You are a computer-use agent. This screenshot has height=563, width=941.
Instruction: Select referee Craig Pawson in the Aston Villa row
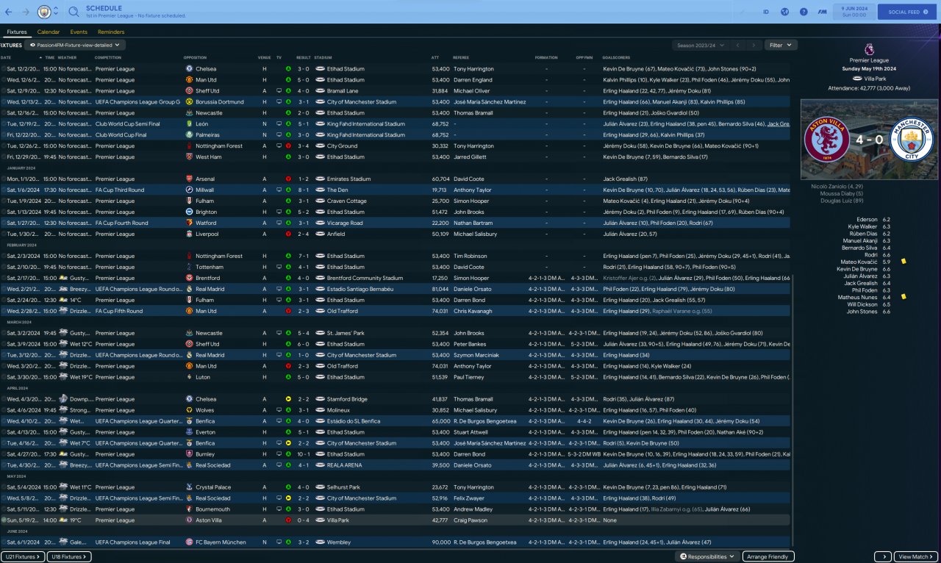pos(470,520)
